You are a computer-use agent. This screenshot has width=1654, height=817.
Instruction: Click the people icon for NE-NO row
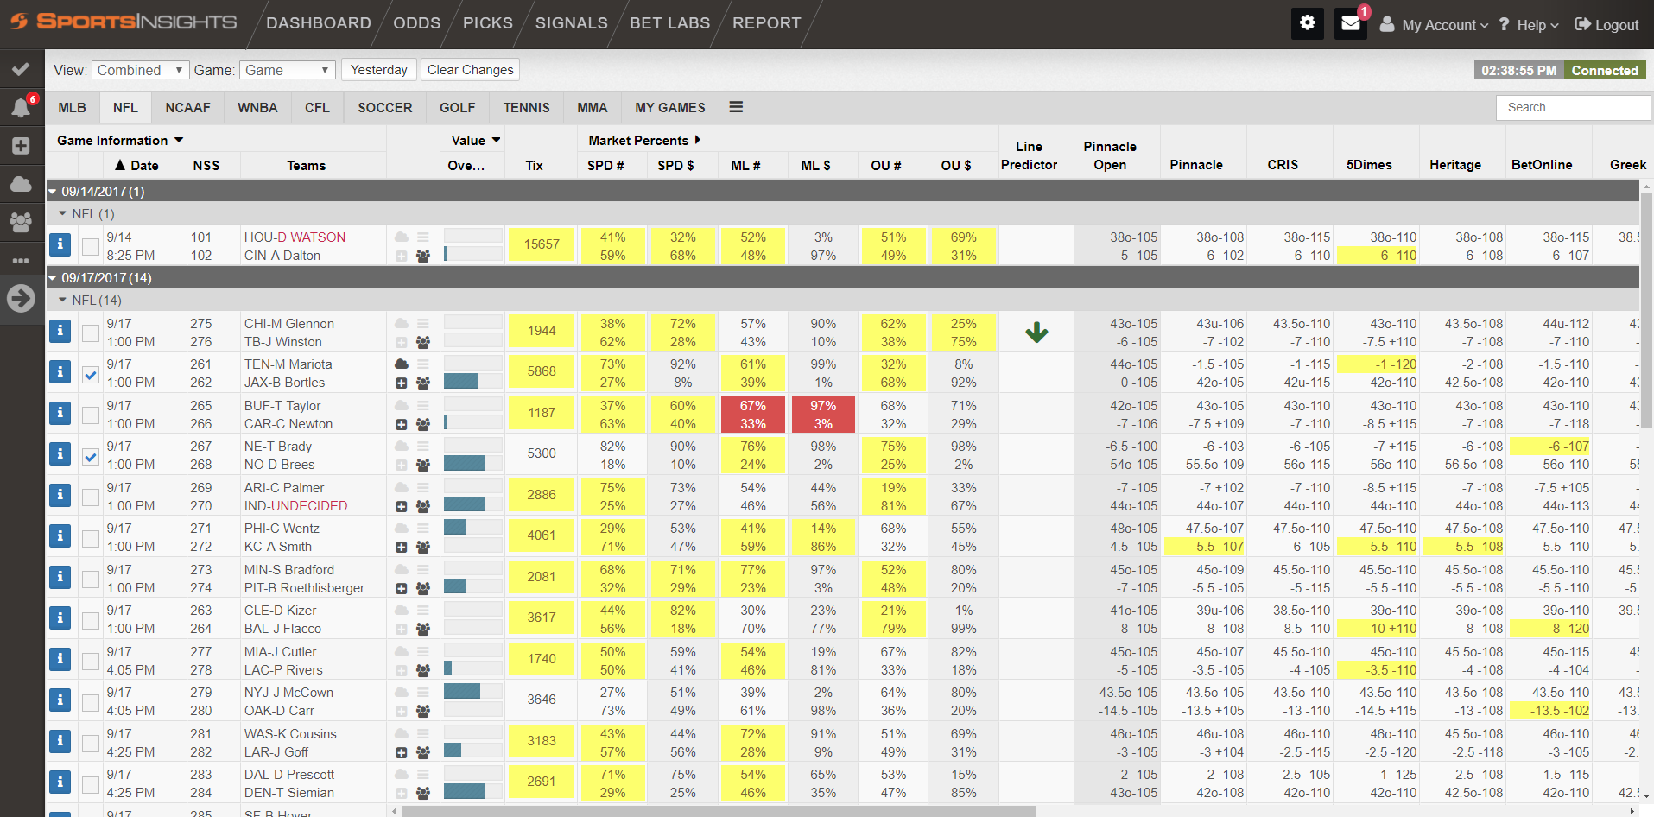[x=423, y=465]
